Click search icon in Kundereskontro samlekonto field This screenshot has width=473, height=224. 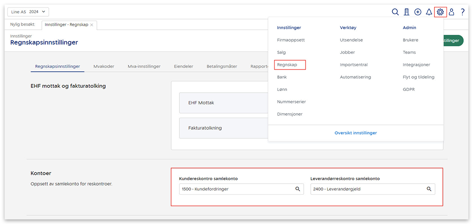click(x=298, y=189)
